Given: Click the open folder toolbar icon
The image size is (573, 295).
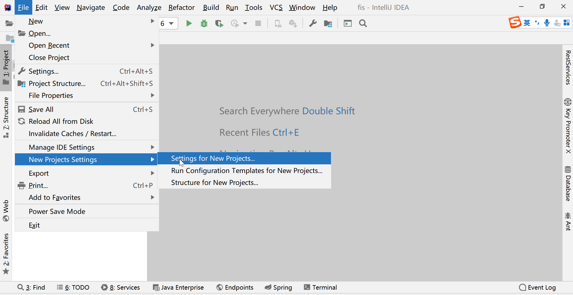Looking at the screenshot, I should click(x=9, y=23).
